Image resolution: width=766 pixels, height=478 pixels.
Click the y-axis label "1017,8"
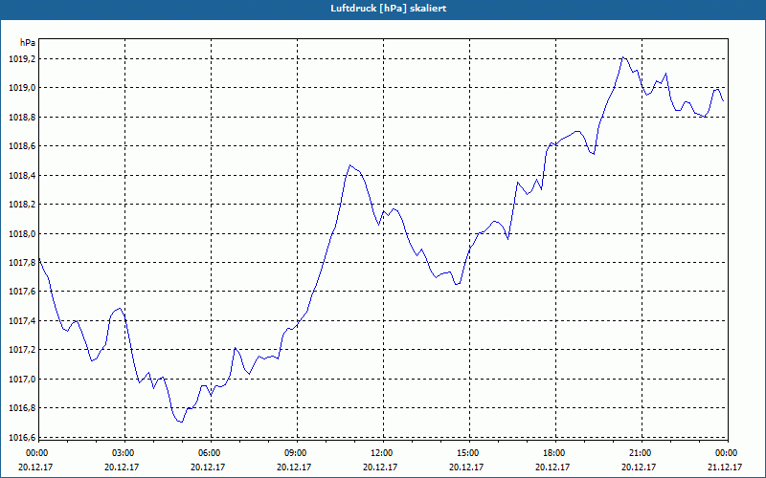[22, 263]
